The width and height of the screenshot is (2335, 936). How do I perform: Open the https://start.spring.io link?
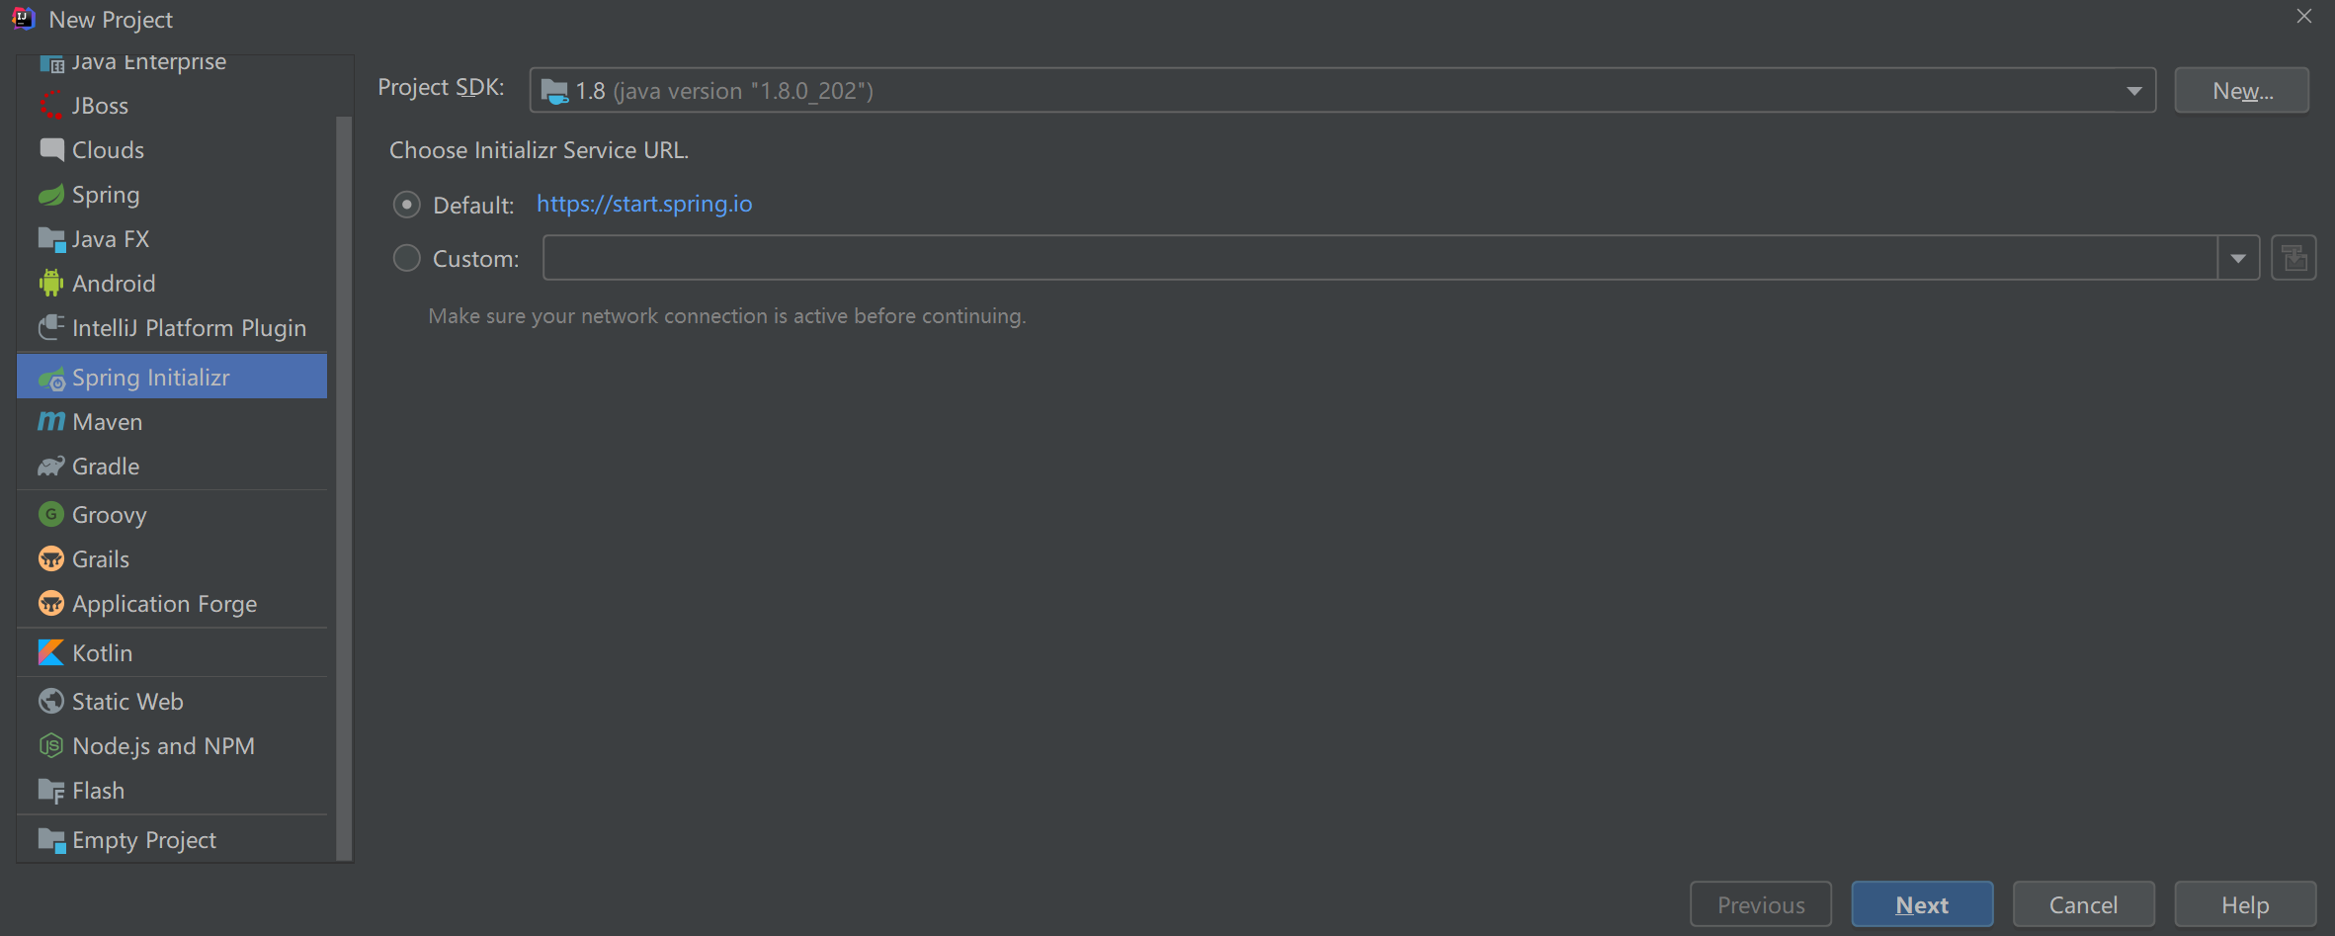644,204
